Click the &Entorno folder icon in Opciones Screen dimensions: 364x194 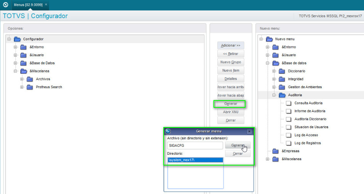coord(23,47)
